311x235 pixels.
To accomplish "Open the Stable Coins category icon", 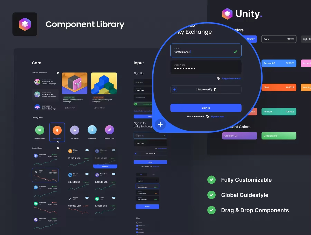I will click(92, 130).
